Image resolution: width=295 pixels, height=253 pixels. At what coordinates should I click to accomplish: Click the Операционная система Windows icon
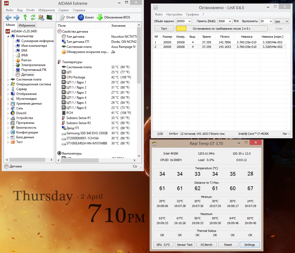[13, 84]
